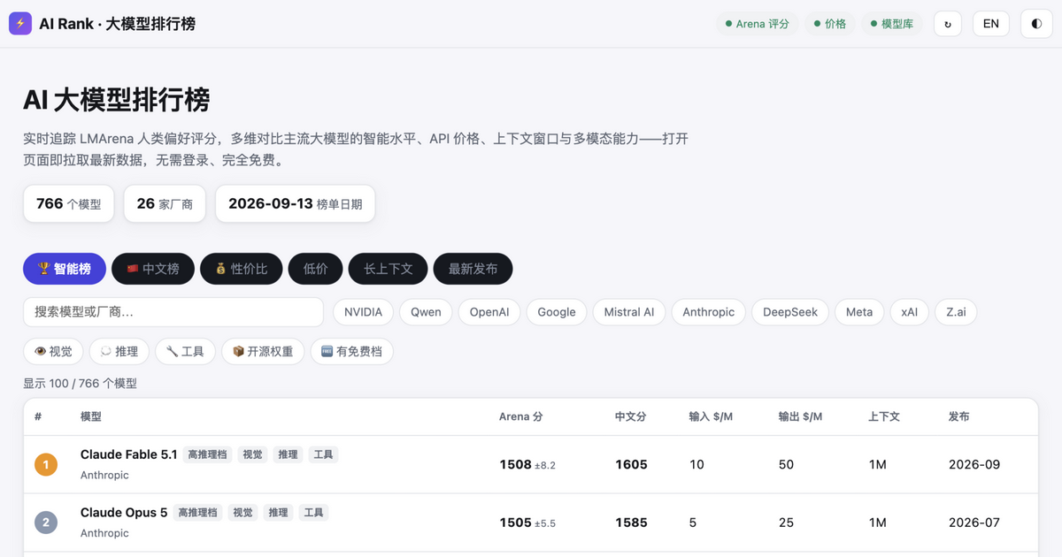Click the Arena score 1505
The image size is (1062, 557).
[x=516, y=523]
